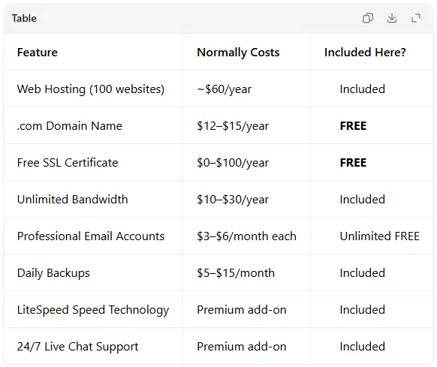Expand the table to fullscreen
This screenshot has width=437, height=367.
(416, 18)
